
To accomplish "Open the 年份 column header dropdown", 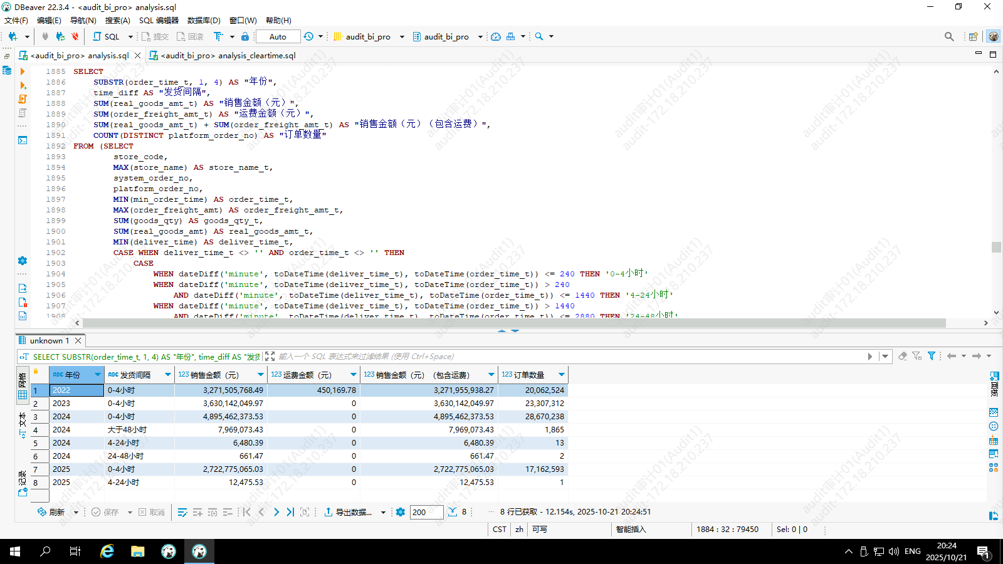I will click(x=97, y=375).
